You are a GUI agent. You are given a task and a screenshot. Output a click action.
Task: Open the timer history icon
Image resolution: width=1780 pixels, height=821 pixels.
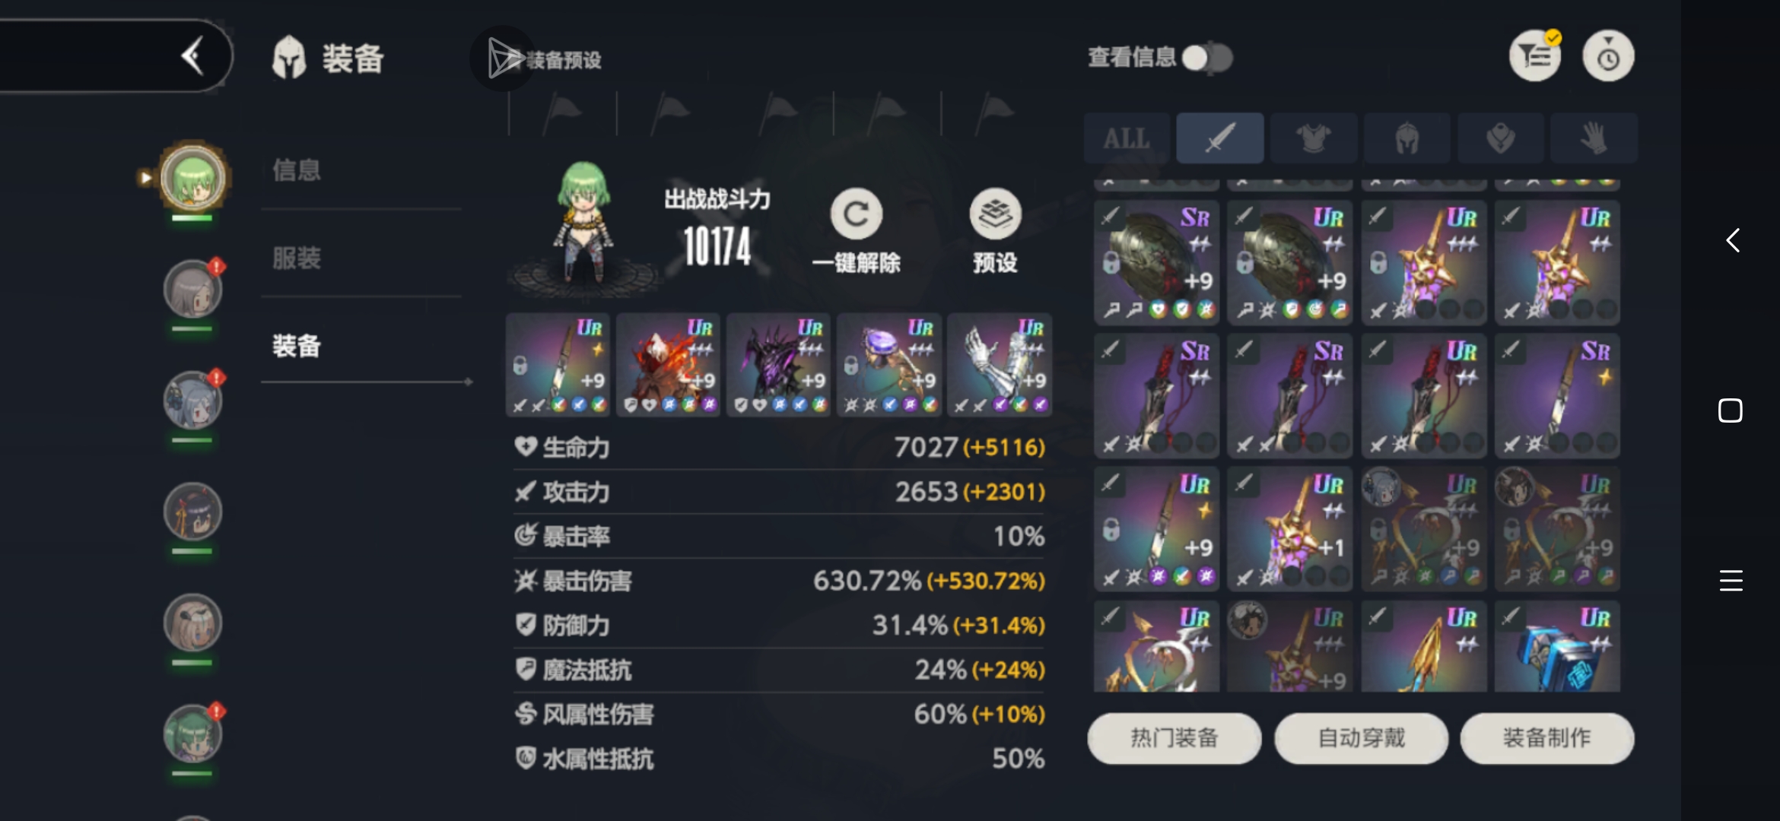[x=1608, y=56]
